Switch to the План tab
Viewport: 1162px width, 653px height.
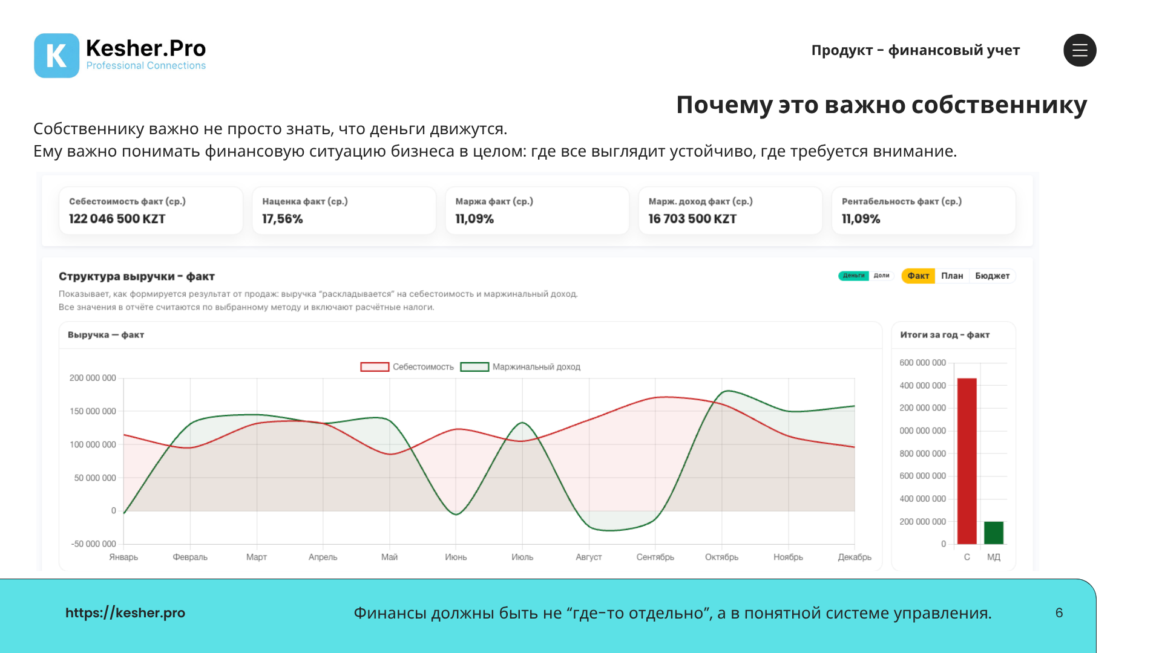click(952, 276)
